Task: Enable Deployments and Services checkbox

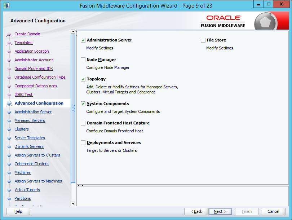Action: click(x=83, y=143)
